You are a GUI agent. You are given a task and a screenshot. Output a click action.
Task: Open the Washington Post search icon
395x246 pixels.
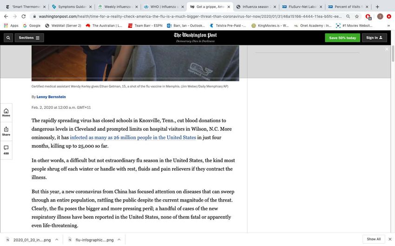(x=8, y=38)
